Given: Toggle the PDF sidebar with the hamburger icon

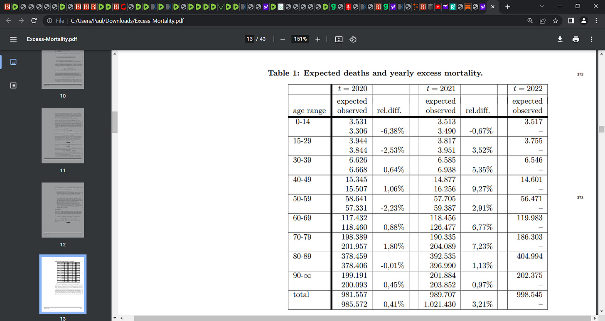Looking at the screenshot, I should (13, 39).
